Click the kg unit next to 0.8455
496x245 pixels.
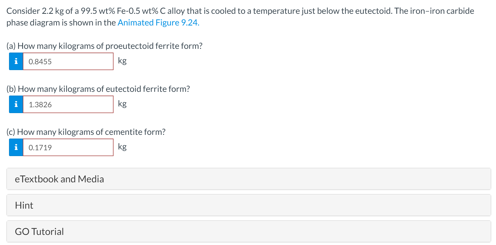coord(122,61)
